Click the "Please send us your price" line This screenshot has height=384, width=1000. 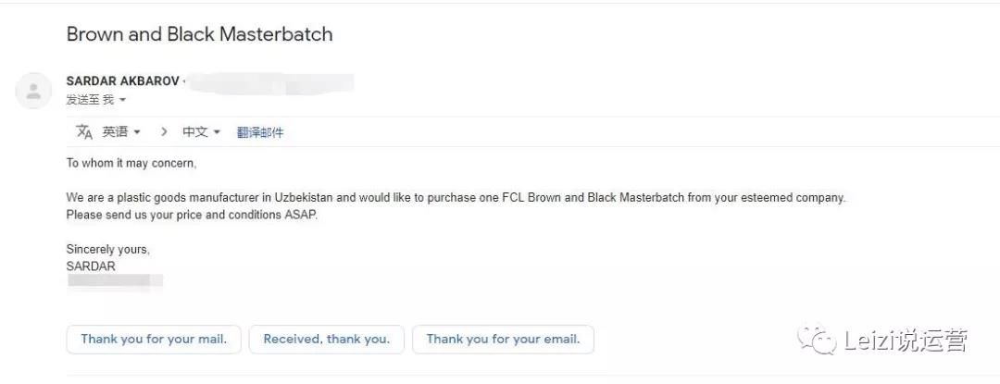[x=192, y=215]
